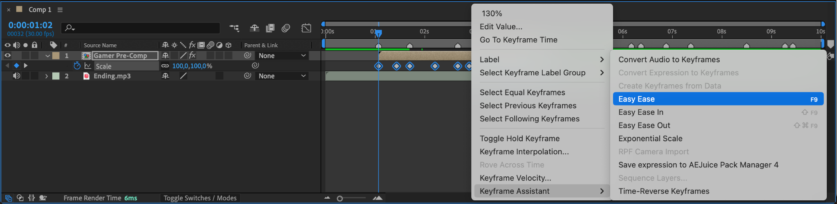Mute the Ending.mp3 audio layer
The height and width of the screenshot is (204, 837).
(x=16, y=76)
